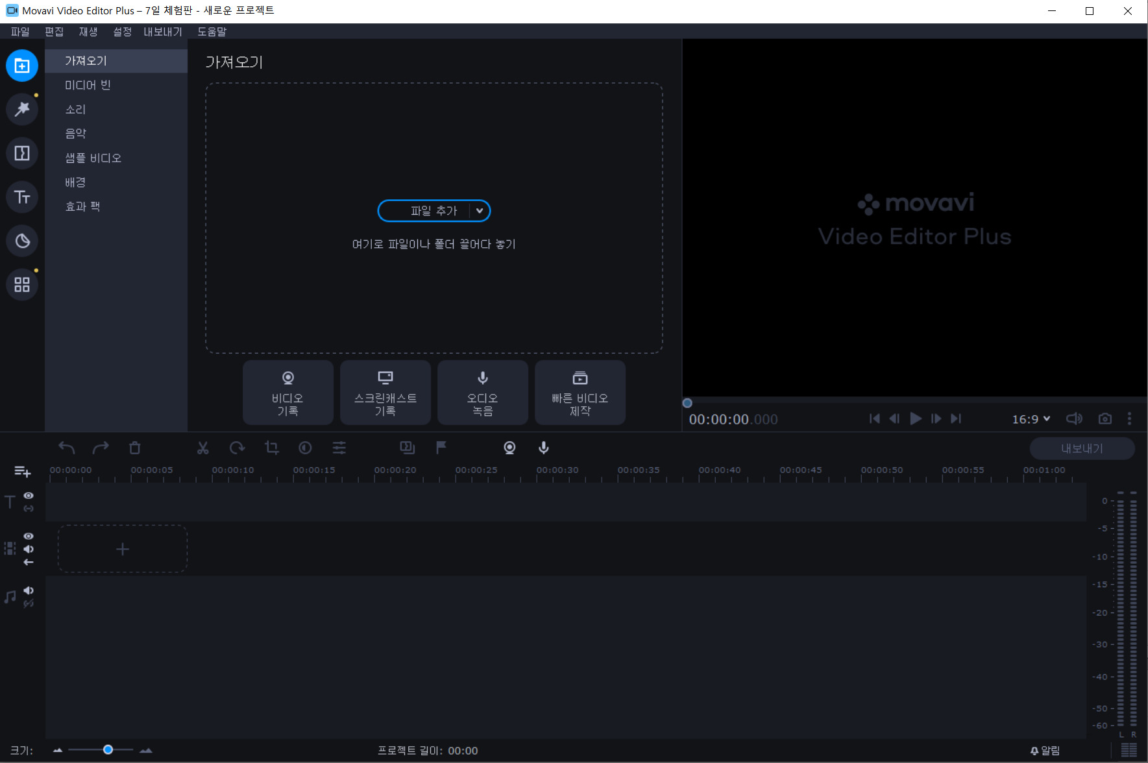Screen dimensions: 1148x763
Task: Open the 내보내기 menu in the menu bar
Action: 163,32
